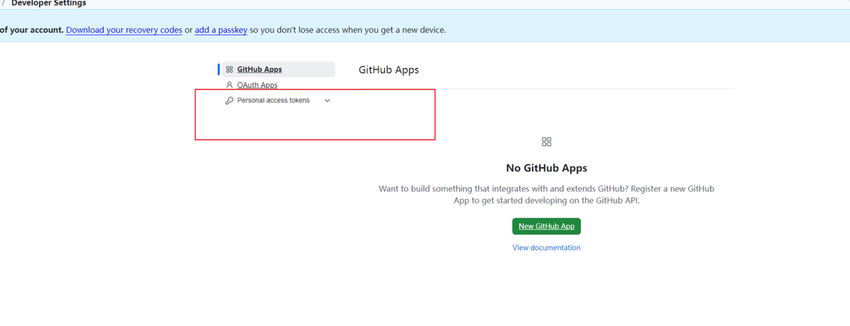Open the OAuth Apps sidebar item
The height and width of the screenshot is (326, 850).
pyautogui.click(x=257, y=85)
